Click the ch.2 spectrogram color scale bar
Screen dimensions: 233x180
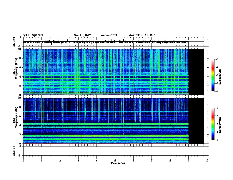click(213, 124)
